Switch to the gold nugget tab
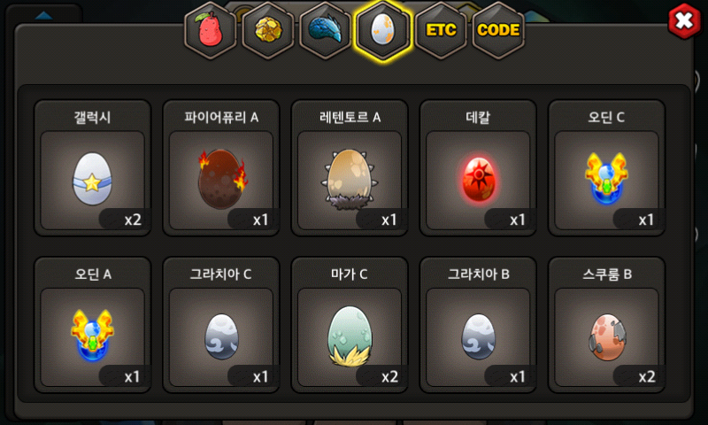 coord(268,30)
